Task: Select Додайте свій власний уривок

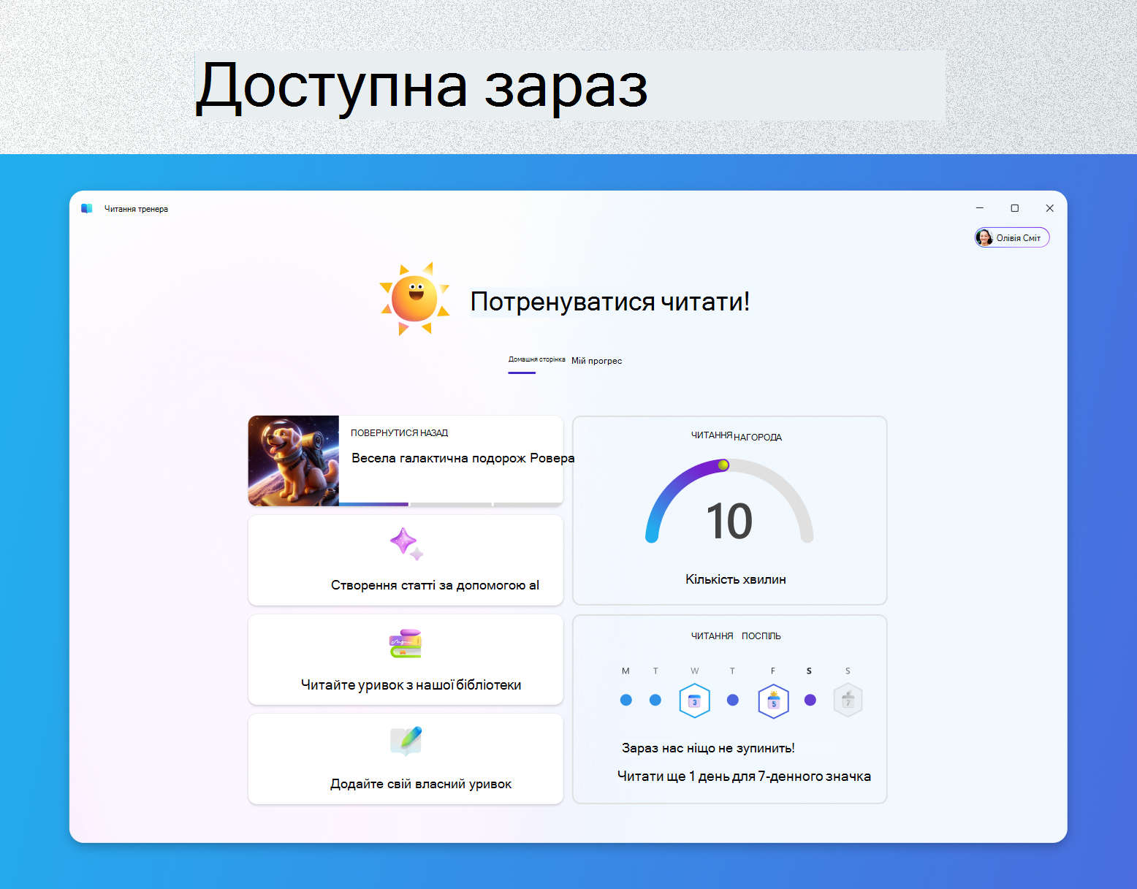Action: pos(406,759)
